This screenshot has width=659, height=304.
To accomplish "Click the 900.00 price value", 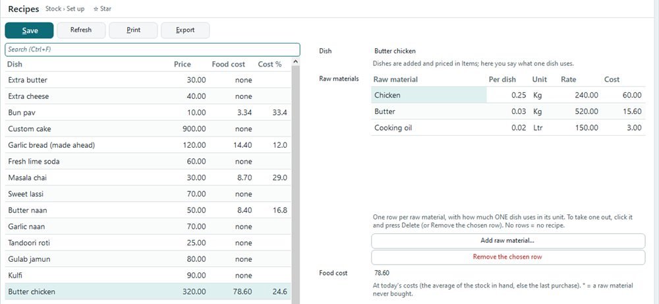I will tap(194, 129).
